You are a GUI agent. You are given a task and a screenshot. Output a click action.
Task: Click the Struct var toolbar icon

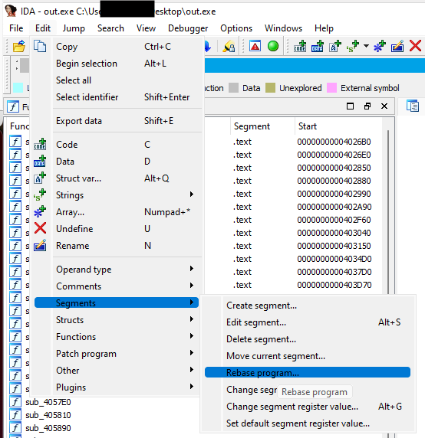(x=335, y=46)
